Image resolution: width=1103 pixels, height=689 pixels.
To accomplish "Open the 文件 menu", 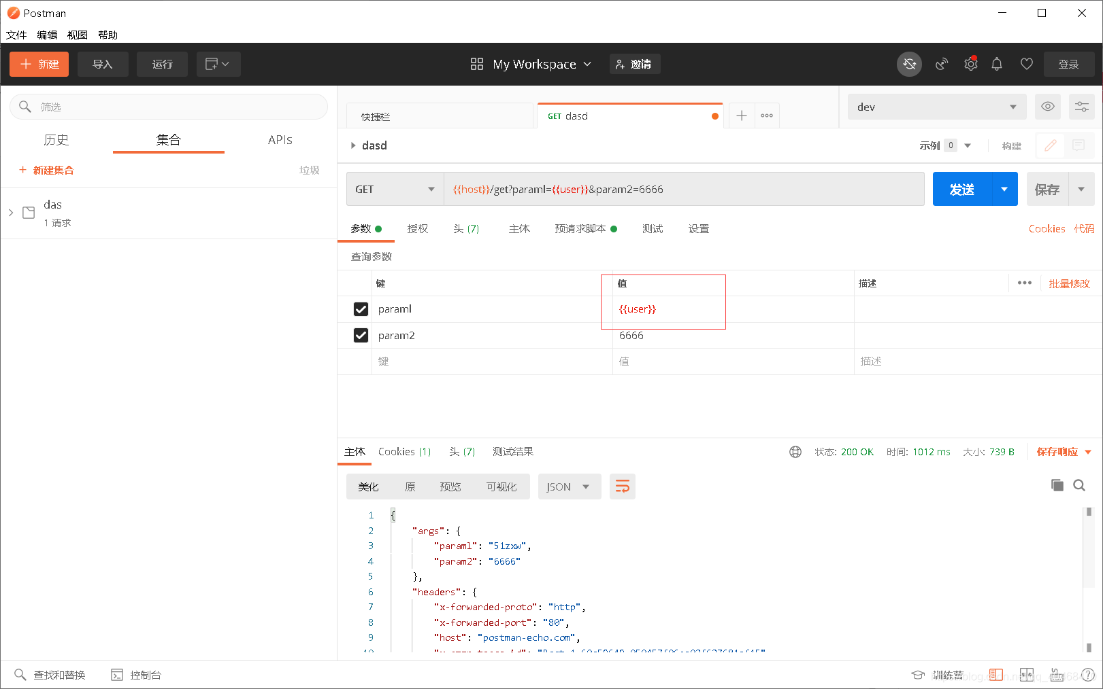I will click(x=16, y=35).
